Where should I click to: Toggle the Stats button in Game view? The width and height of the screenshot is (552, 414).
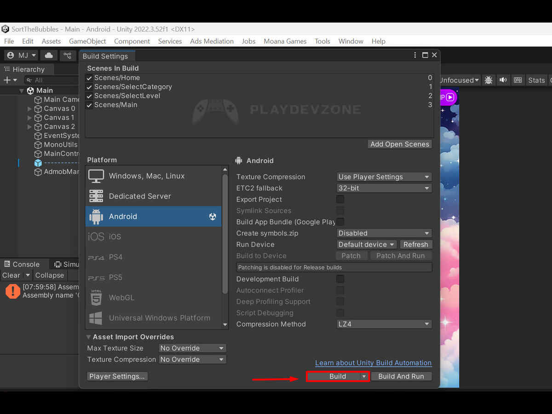[x=536, y=80]
